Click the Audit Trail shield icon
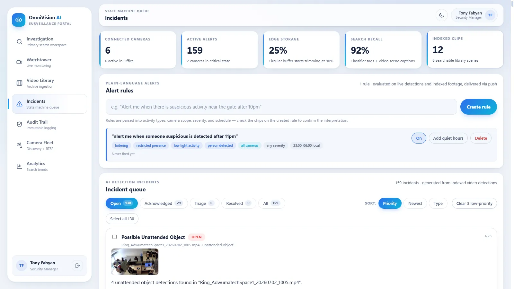This screenshot has width=514, height=289. (19, 125)
